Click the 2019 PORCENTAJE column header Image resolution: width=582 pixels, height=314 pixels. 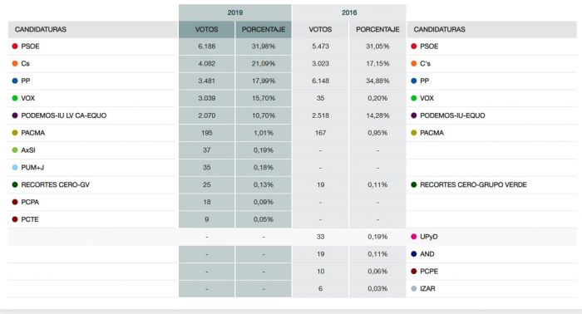pos(264,29)
